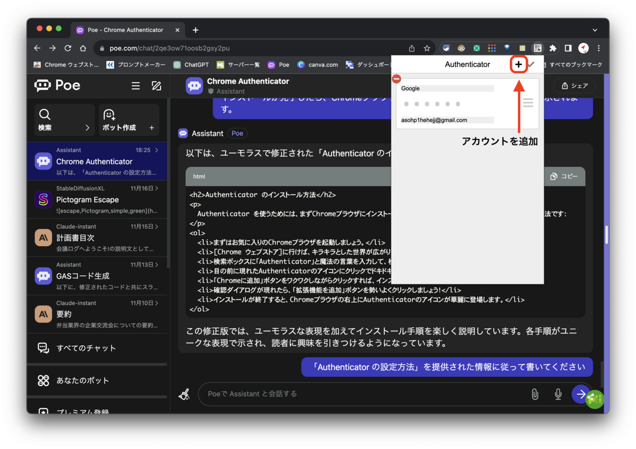Toggle the Poe sidebar with the hamburger icon
This screenshot has height=449, width=636.
pos(135,85)
